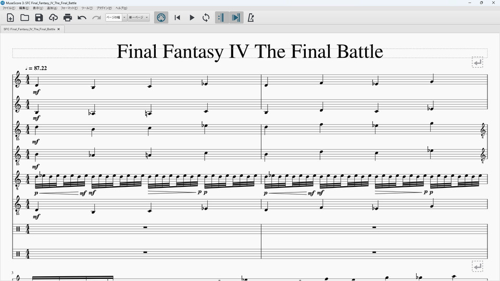Select the first crescendo hairpin in fifth staff
The image size is (500, 281).
coord(59,193)
